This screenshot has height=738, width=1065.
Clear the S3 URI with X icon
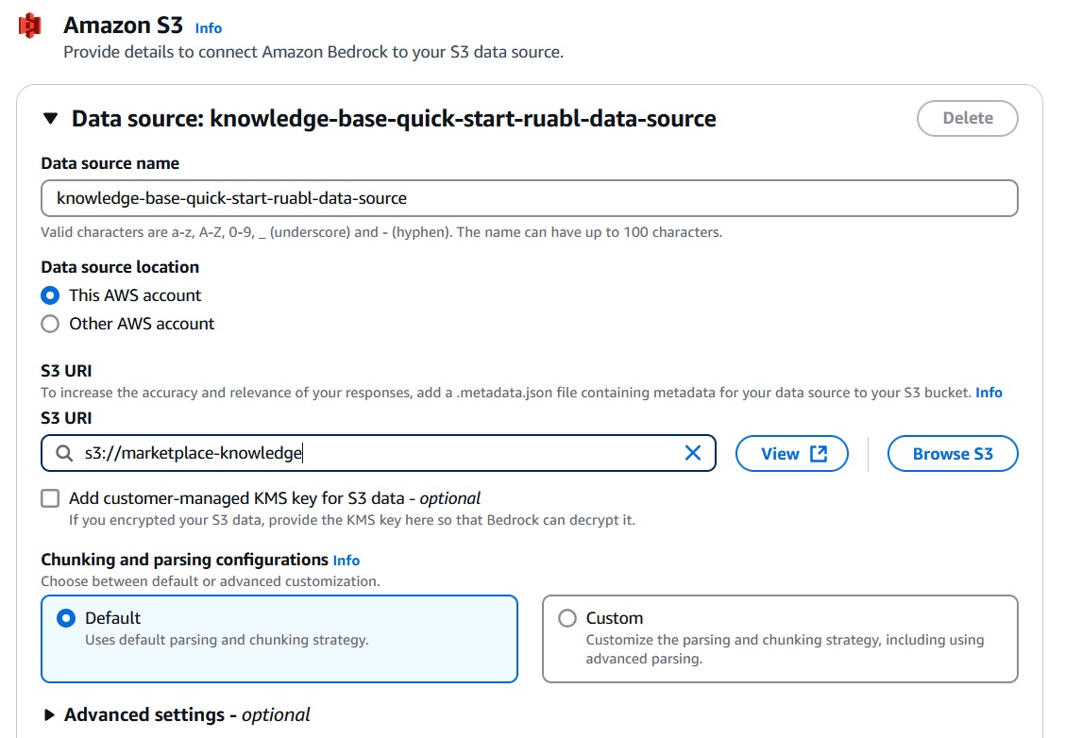click(x=693, y=453)
